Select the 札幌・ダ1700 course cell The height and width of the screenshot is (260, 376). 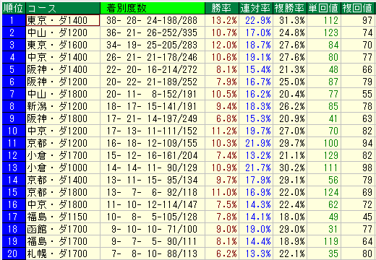pos(63,253)
